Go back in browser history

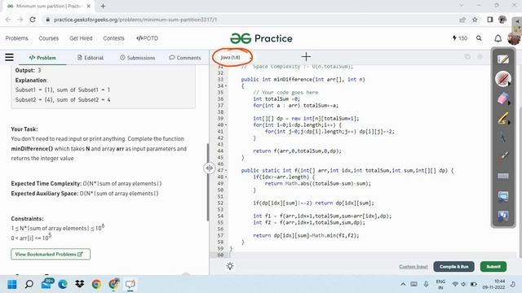[8, 20]
